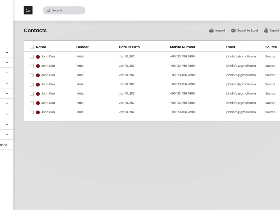Open John Deo name in the seventh row
This screenshot has width=280, height=210.
[48, 112]
